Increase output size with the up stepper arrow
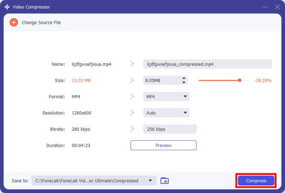 point(184,78)
